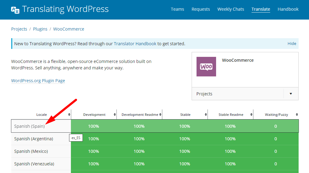Image resolution: width=309 pixels, height=173 pixels.
Task: Go to Projects breadcrumb link
Action: pyautogui.click(x=19, y=29)
